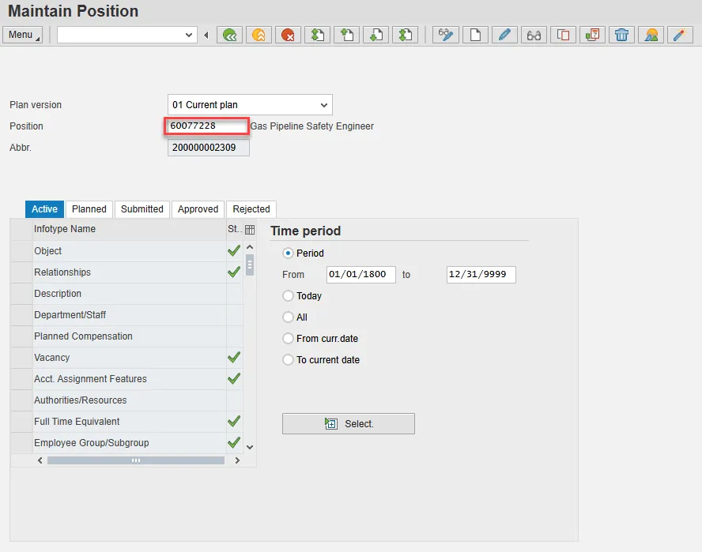Click the horizontal scrollbar thumb

click(x=136, y=460)
